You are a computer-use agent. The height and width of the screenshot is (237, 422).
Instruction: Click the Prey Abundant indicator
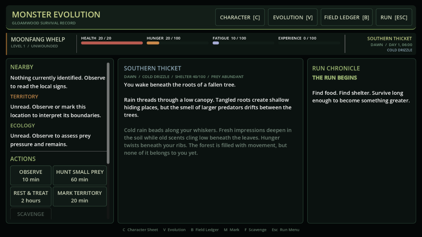point(227,77)
